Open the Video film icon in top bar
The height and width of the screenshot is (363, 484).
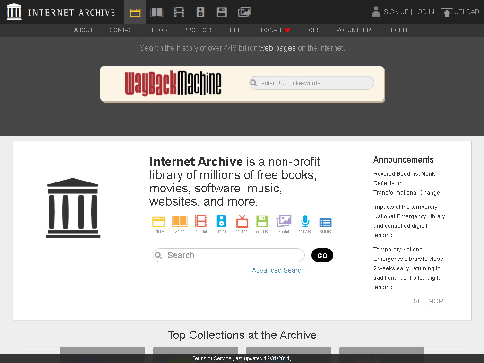[x=179, y=12]
